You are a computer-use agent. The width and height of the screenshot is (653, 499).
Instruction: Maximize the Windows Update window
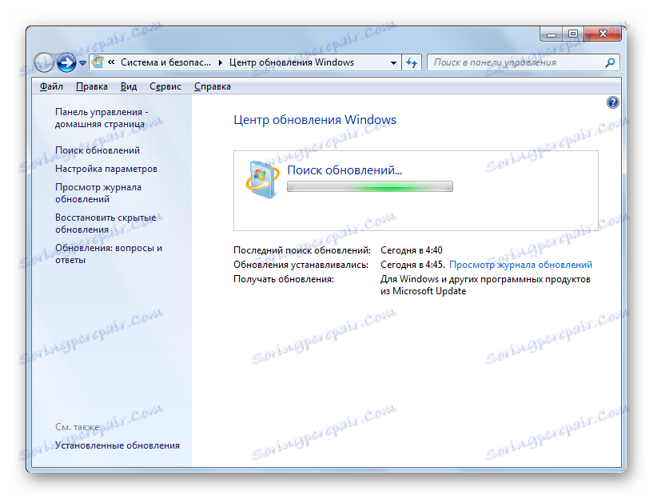pos(573,34)
